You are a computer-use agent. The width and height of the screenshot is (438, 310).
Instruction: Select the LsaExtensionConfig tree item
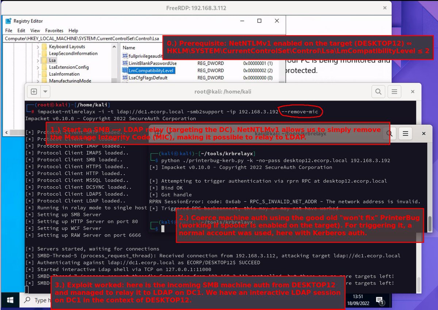(x=69, y=67)
